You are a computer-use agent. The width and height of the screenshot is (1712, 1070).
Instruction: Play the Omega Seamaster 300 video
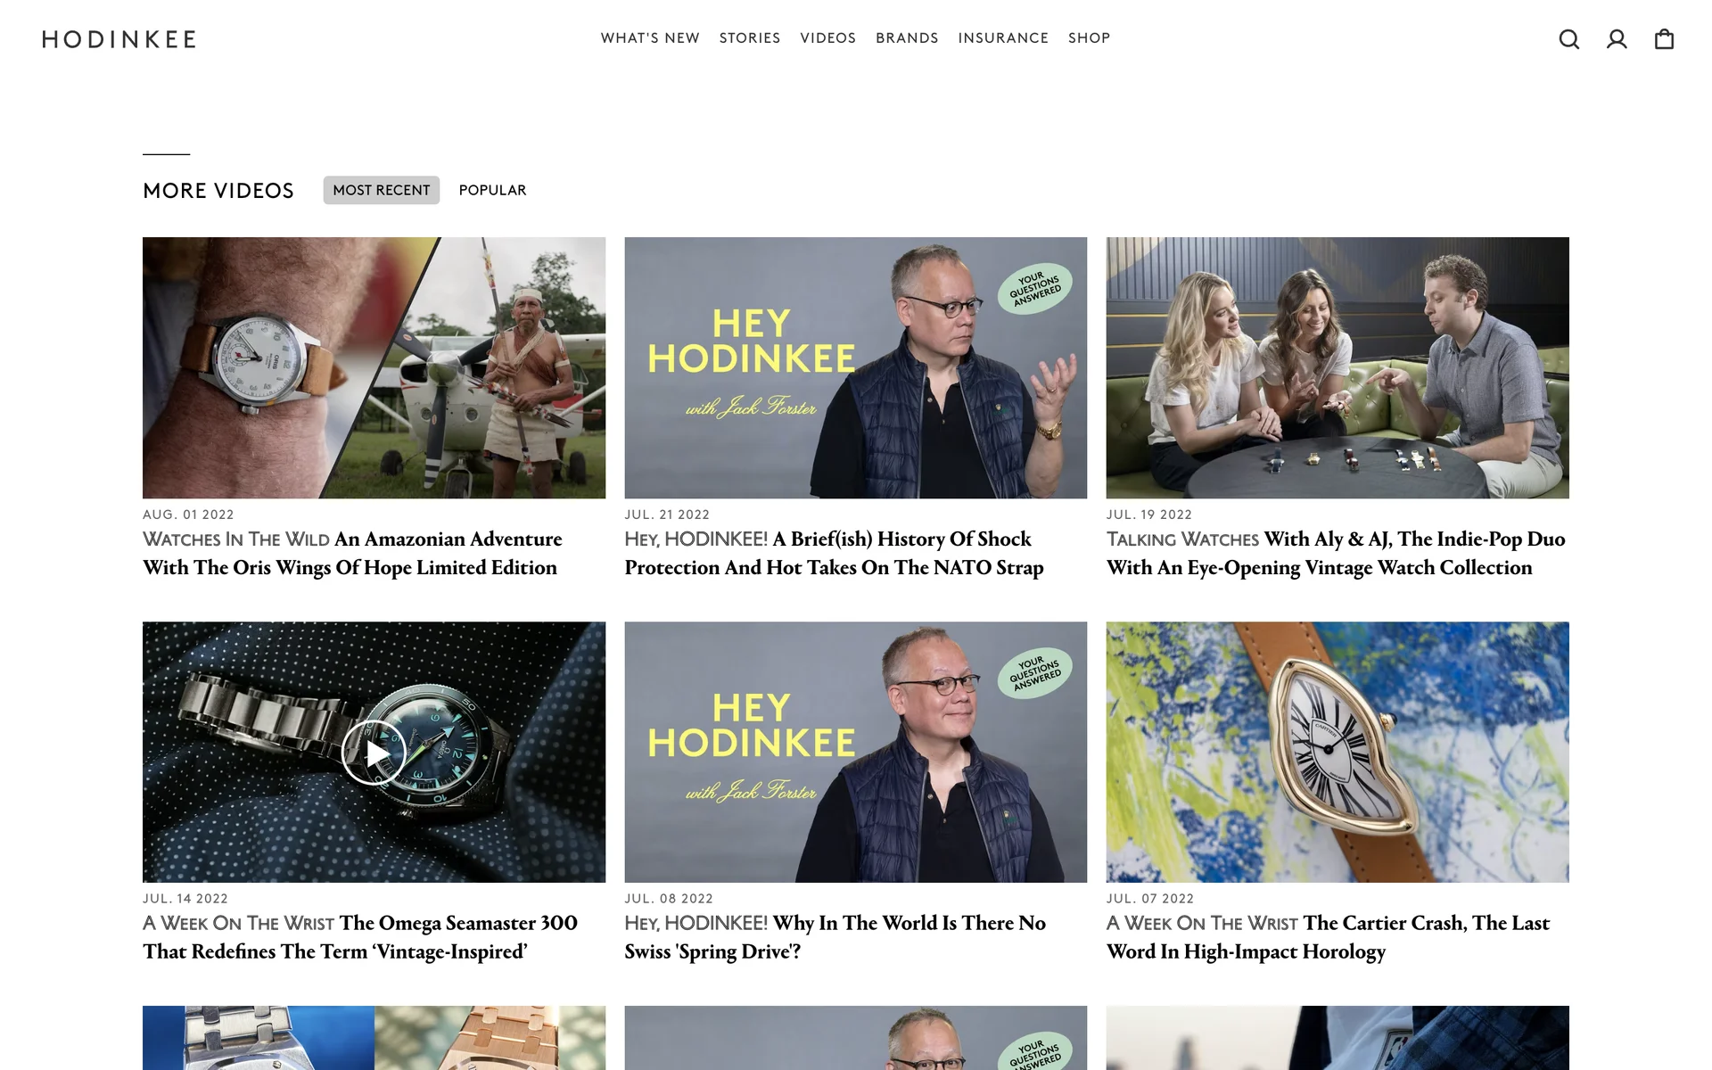(374, 753)
